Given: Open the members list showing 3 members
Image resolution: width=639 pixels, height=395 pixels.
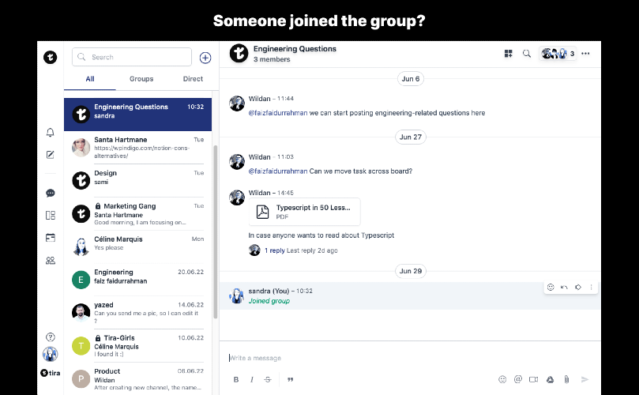Looking at the screenshot, I should [558, 54].
